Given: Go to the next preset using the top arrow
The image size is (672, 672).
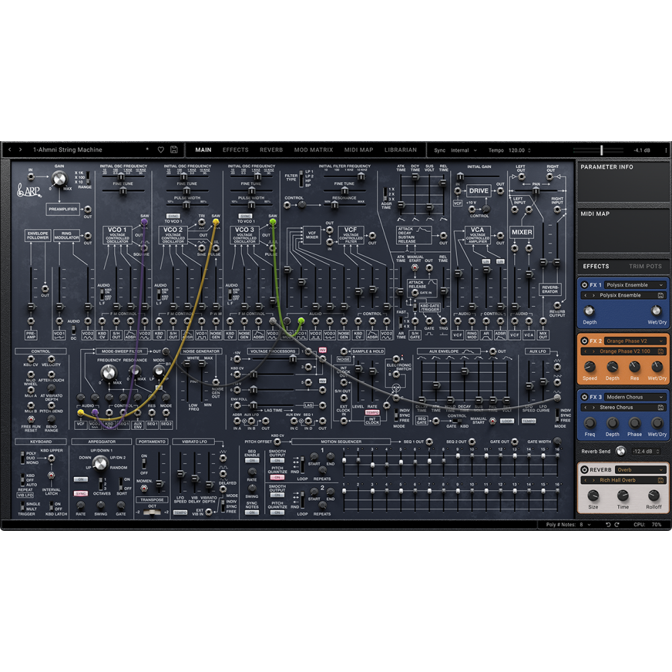Looking at the screenshot, I should click(20, 150).
